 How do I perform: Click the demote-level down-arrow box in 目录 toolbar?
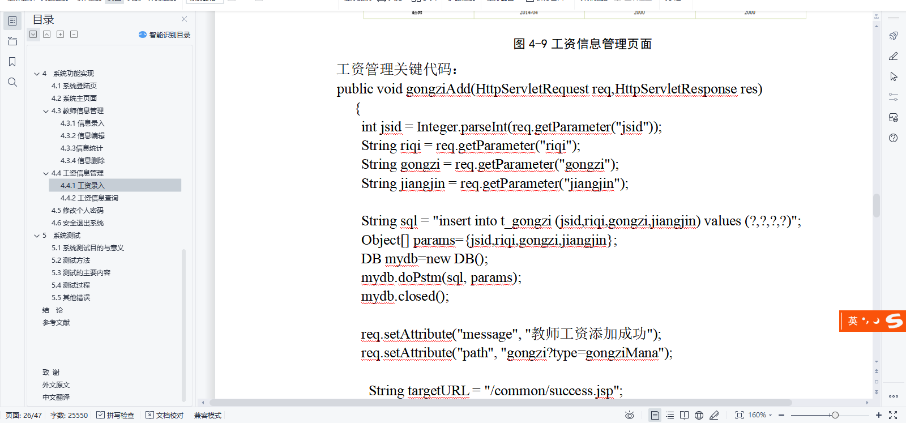click(33, 35)
